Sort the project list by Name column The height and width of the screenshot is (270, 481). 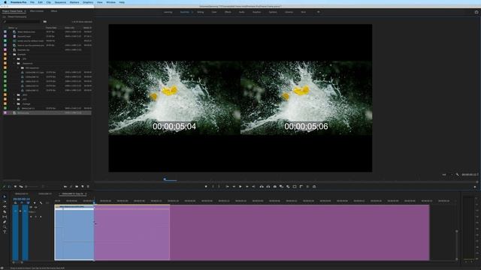point(12,28)
